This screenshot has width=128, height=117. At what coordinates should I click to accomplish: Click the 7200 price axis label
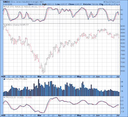(x=123, y=58)
